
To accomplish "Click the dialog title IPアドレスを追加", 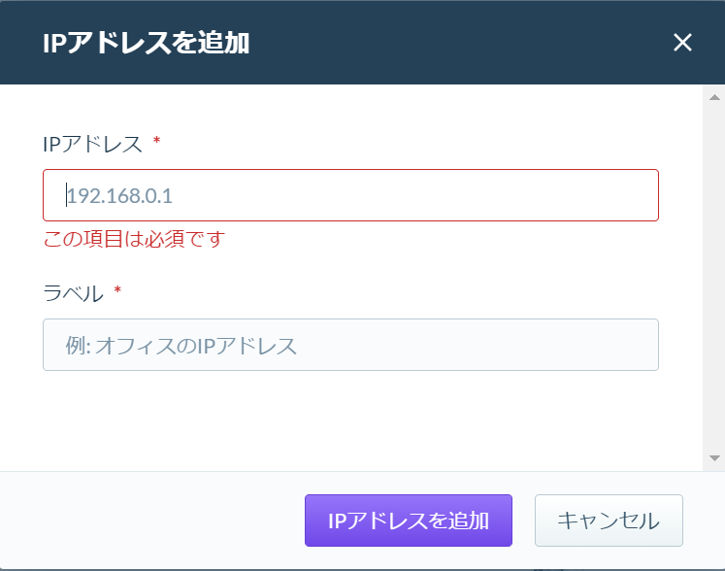I will pyautogui.click(x=147, y=43).
